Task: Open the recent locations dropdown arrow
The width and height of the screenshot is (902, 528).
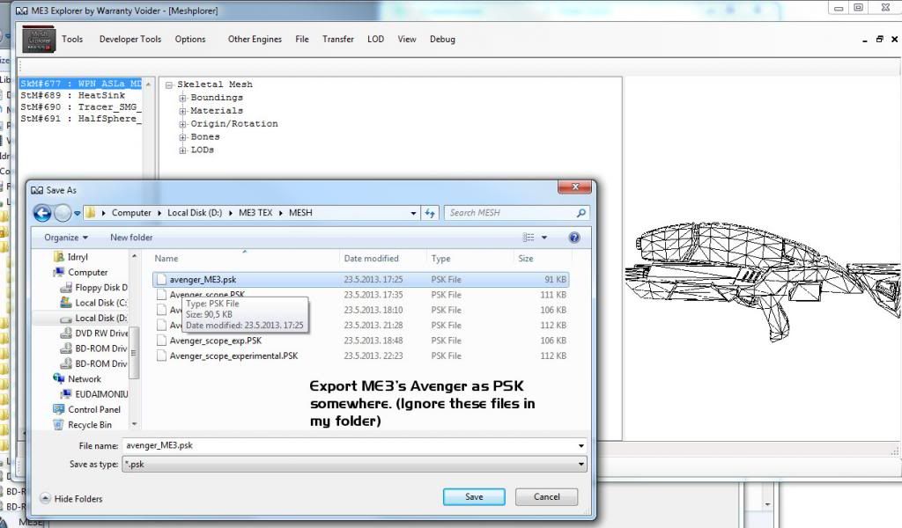Action: pos(78,213)
